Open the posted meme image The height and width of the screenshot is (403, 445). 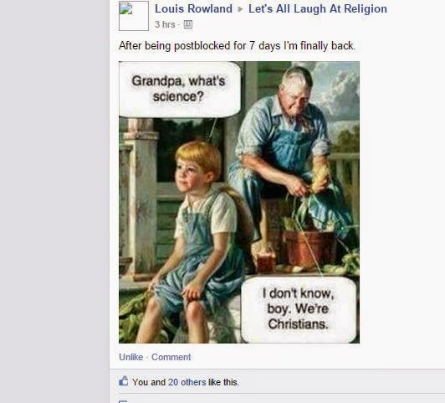[239, 202]
